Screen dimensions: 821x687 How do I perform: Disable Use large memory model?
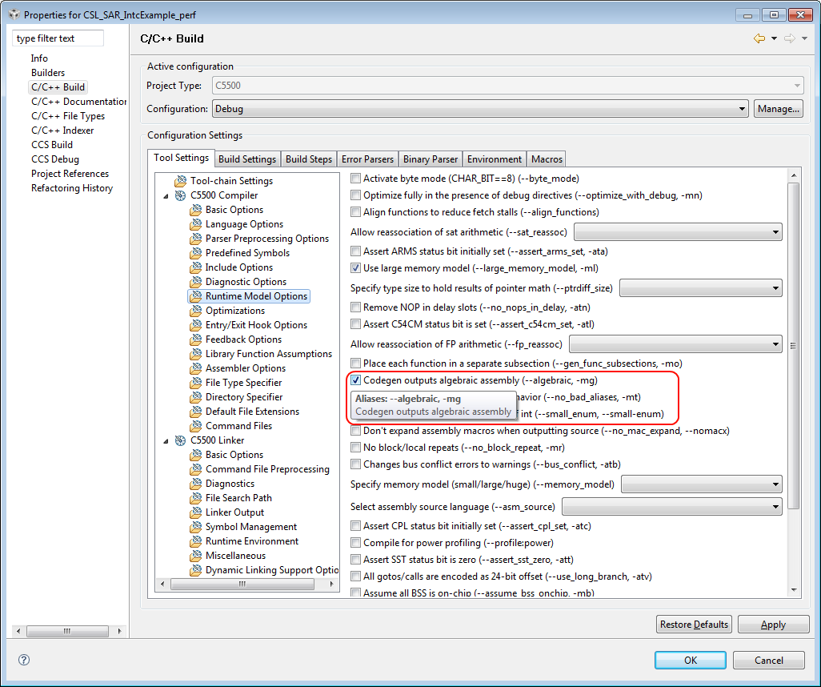pyautogui.click(x=354, y=268)
